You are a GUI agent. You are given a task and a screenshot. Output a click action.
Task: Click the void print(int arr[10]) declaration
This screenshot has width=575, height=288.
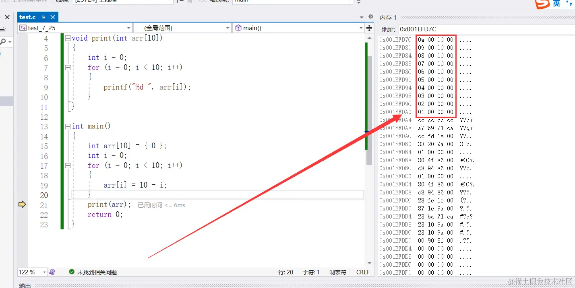tap(117, 38)
